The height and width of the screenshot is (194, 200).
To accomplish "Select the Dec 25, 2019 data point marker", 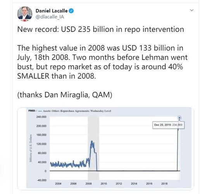I will click(x=179, y=118).
